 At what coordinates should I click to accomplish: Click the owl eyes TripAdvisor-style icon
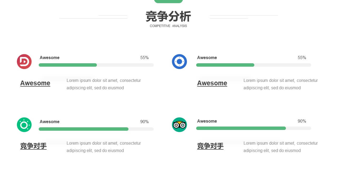pyautogui.click(x=179, y=125)
